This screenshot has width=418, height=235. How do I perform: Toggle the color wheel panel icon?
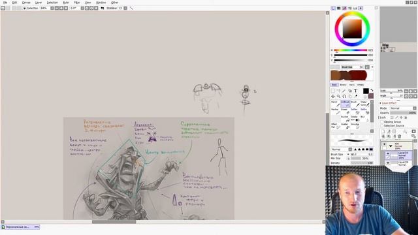click(x=334, y=8)
